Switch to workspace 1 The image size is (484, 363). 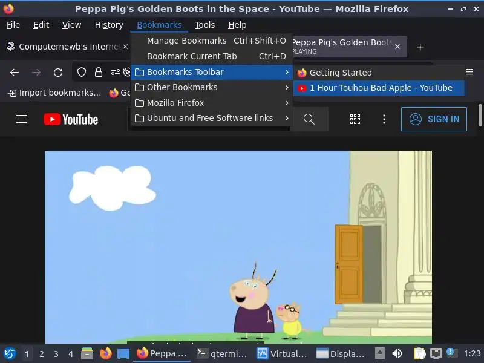click(x=27, y=354)
